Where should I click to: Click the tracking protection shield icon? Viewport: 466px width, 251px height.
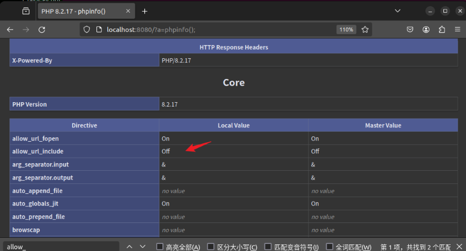pyautogui.click(x=86, y=30)
